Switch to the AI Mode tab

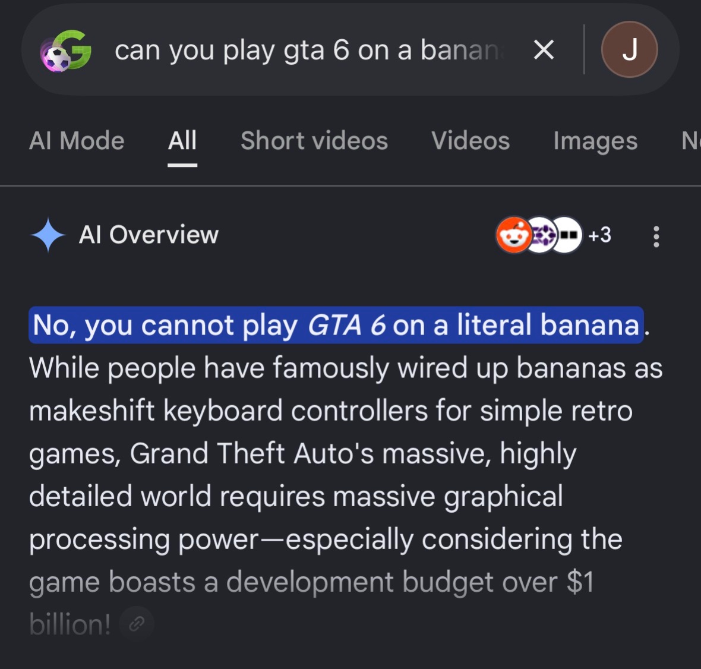(77, 141)
